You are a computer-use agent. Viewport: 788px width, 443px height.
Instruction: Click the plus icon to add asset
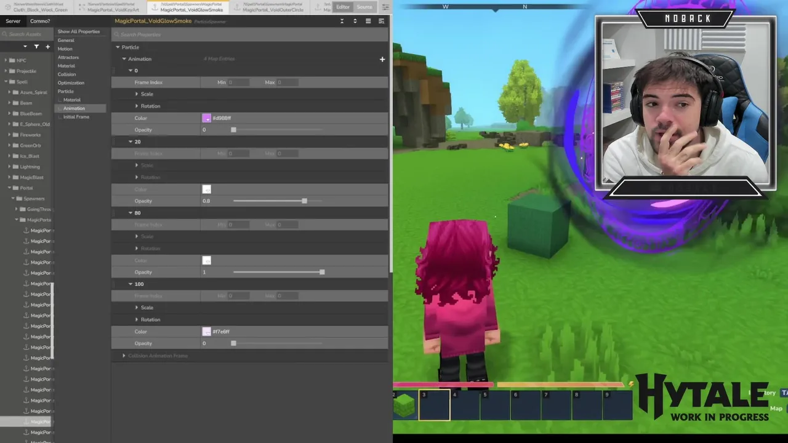tap(47, 47)
